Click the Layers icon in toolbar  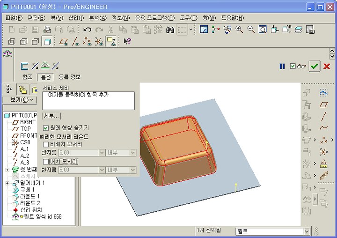[299, 30]
